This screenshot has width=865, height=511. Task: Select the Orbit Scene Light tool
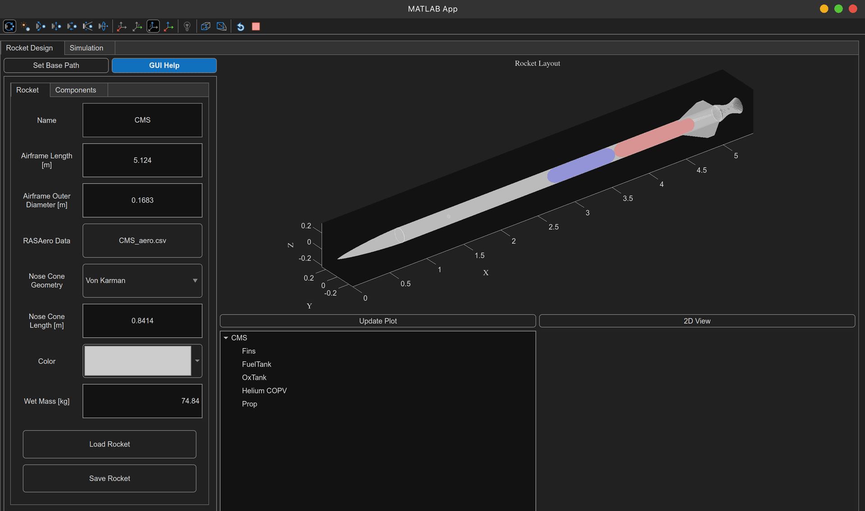(x=26, y=26)
